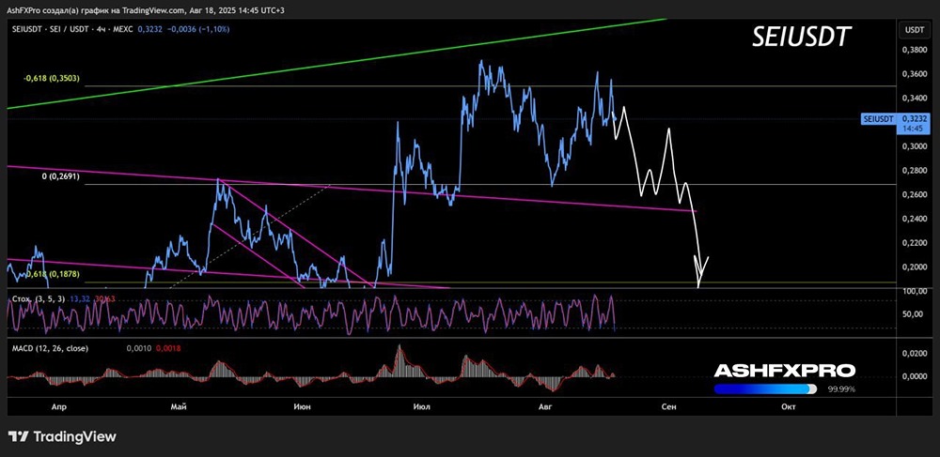Open the USDT currency selector
Viewport: 940px width, 457px height.
(x=914, y=29)
